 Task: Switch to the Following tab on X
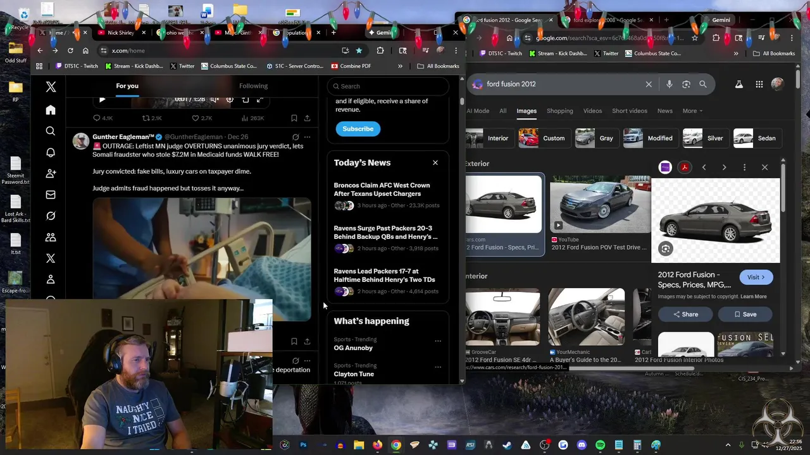[x=253, y=86]
